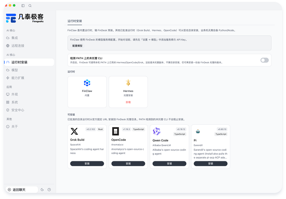Click the Grok Build X logo
This screenshot has width=286, height=199.
74,131
